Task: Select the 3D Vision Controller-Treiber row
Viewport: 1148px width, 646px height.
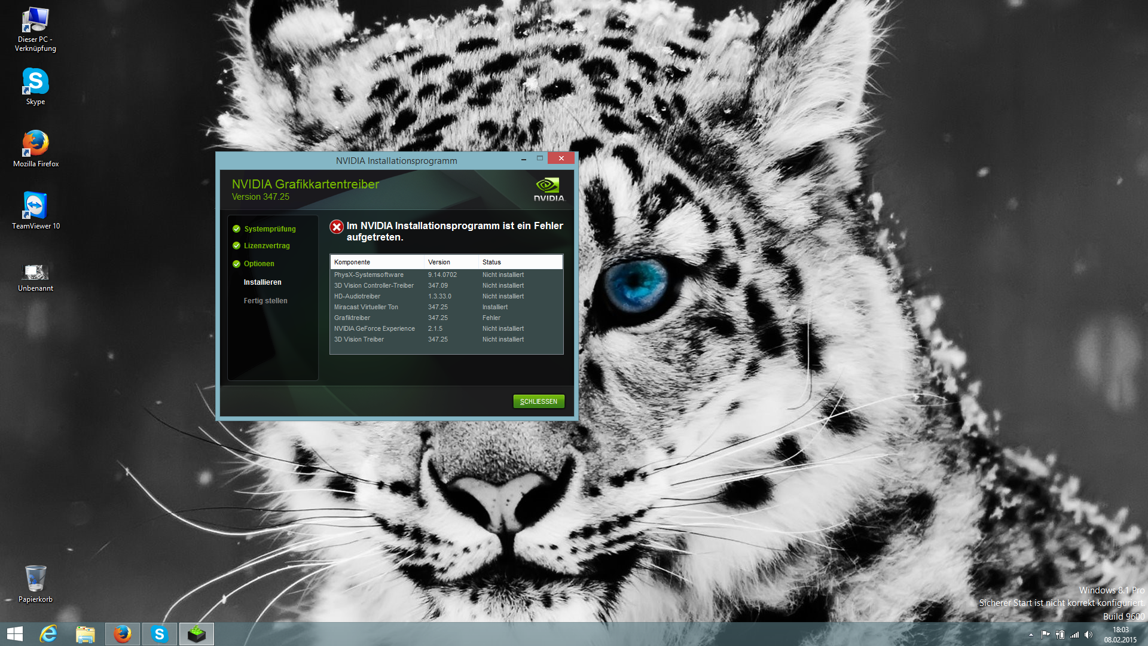Action: pyautogui.click(x=447, y=285)
